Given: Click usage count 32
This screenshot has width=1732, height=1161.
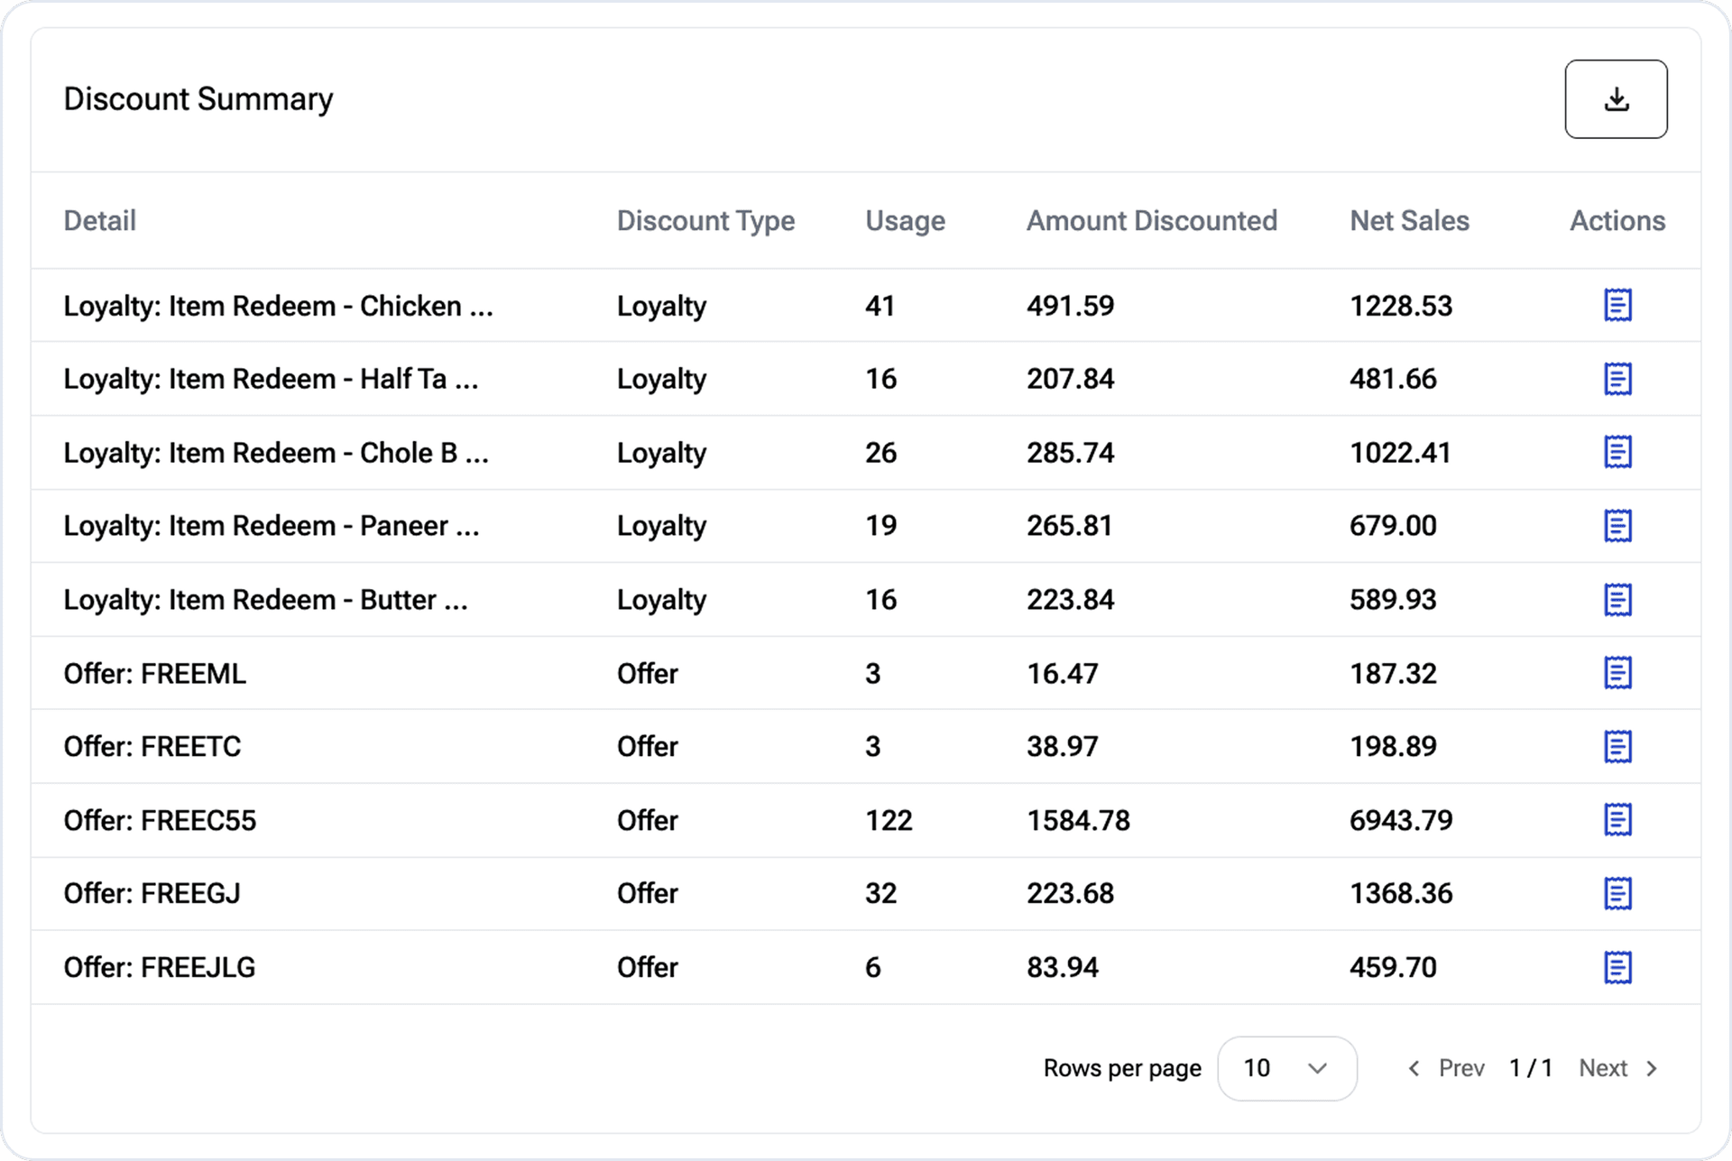Looking at the screenshot, I should point(880,894).
